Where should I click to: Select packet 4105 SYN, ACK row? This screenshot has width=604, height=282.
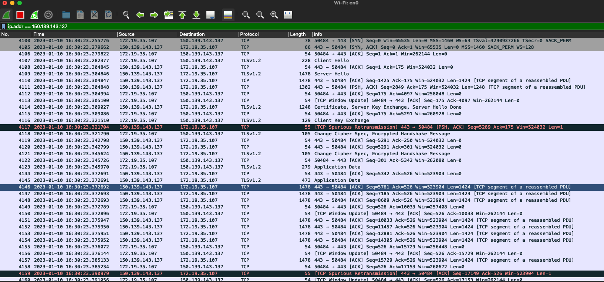(302, 47)
